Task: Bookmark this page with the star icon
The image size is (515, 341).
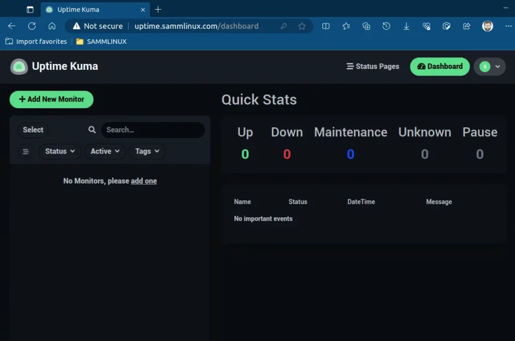Action: pos(302,26)
